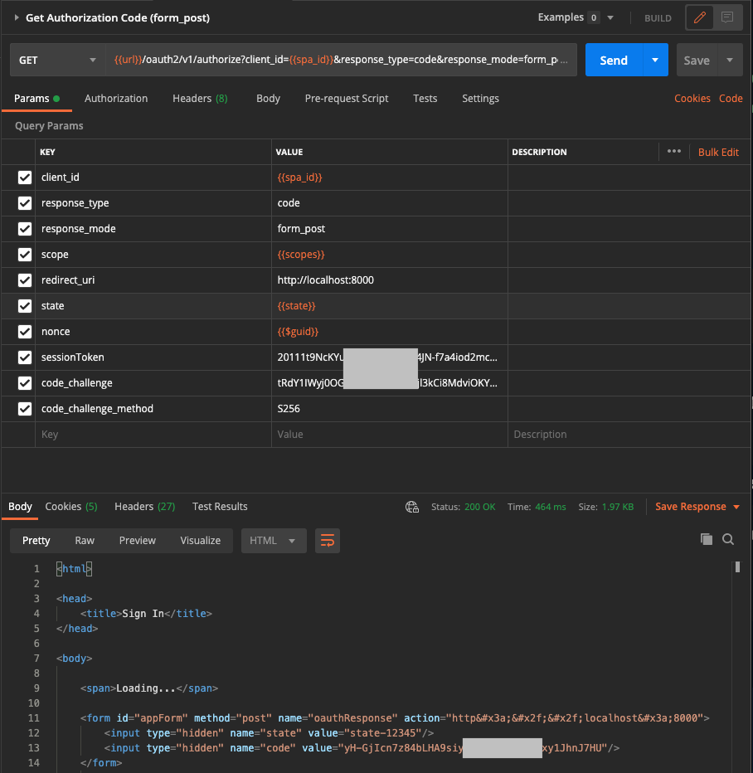
Task: Uncheck the response_type parameter checkbox
Action: pos(25,203)
